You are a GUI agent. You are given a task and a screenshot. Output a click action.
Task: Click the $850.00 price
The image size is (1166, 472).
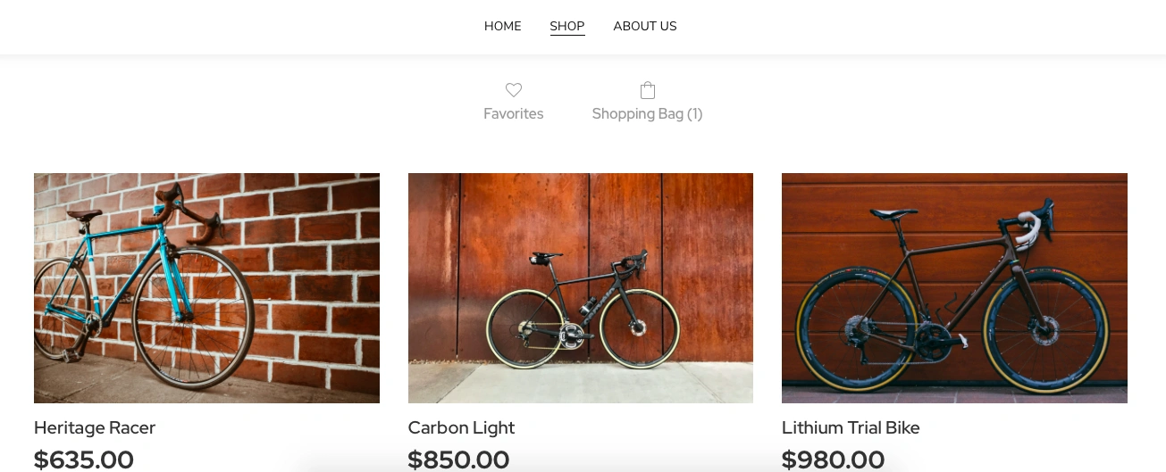[458, 460]
